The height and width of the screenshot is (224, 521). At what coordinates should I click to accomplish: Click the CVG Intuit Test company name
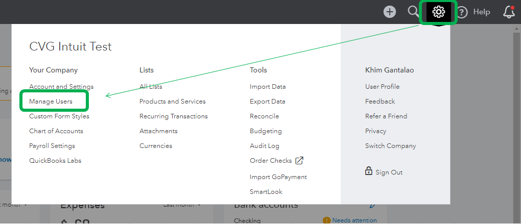[70, 46]
